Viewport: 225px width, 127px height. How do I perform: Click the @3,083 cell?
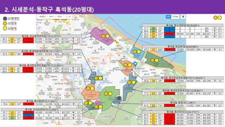pyautogui.click(x=207, y=105)
